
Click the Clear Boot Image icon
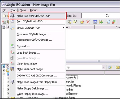12,63
